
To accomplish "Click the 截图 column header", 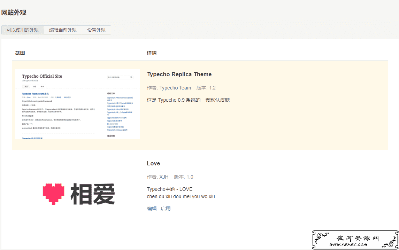I will [x=20, y=53].
